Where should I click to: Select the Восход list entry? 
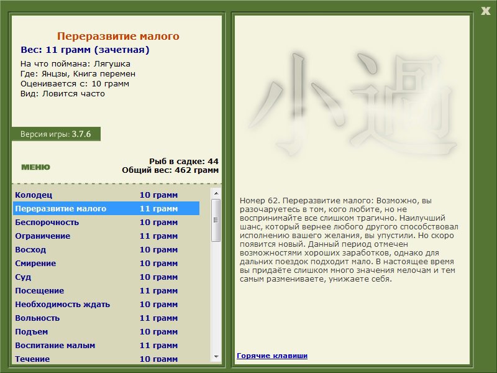[x=106, y=249]
